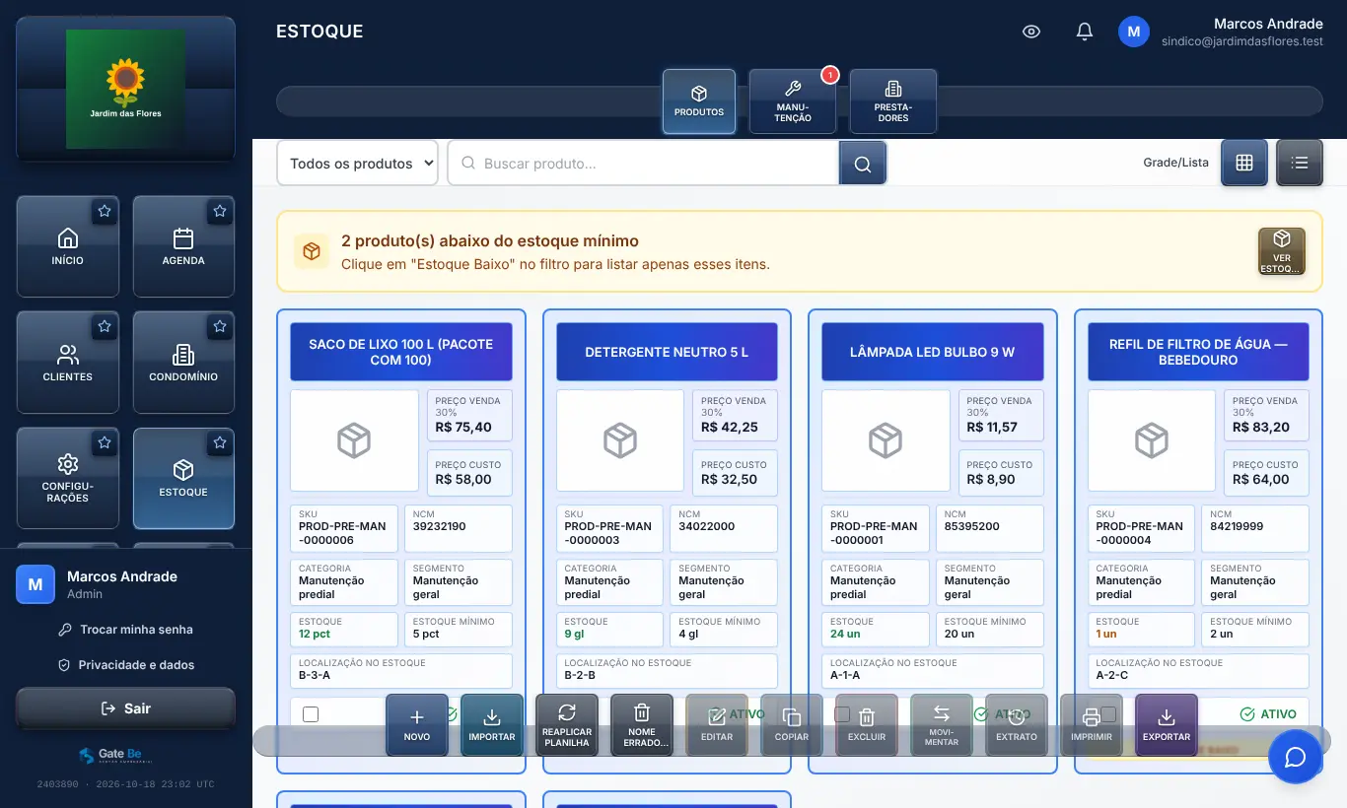Go to Início in sidebar
Viewport: 1347px width, 808px height.
pos(68,246)
